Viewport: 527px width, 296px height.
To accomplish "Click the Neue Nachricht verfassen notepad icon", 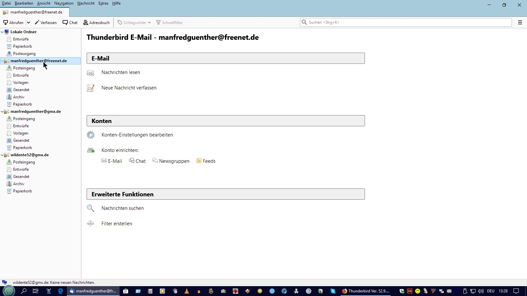I will [x=91, y=88].
